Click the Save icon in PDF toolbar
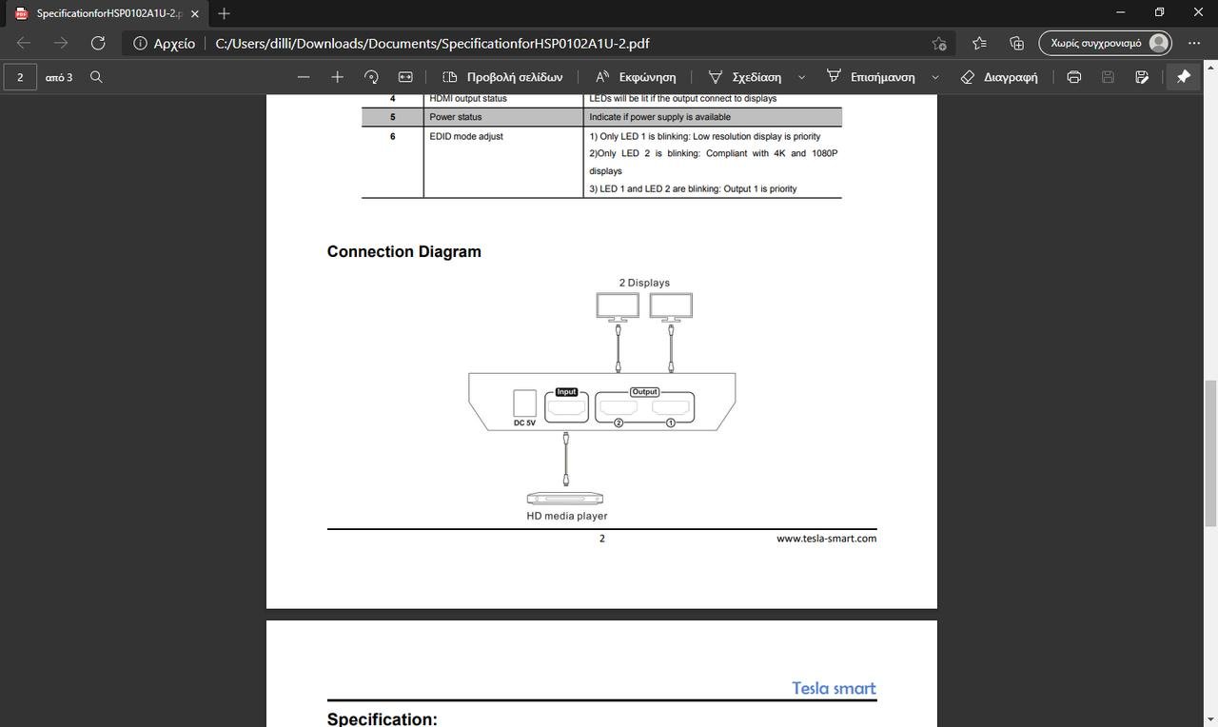The width and height of the screenshot is (1218, 727). pyautogui.click(x=1108, y=77)
